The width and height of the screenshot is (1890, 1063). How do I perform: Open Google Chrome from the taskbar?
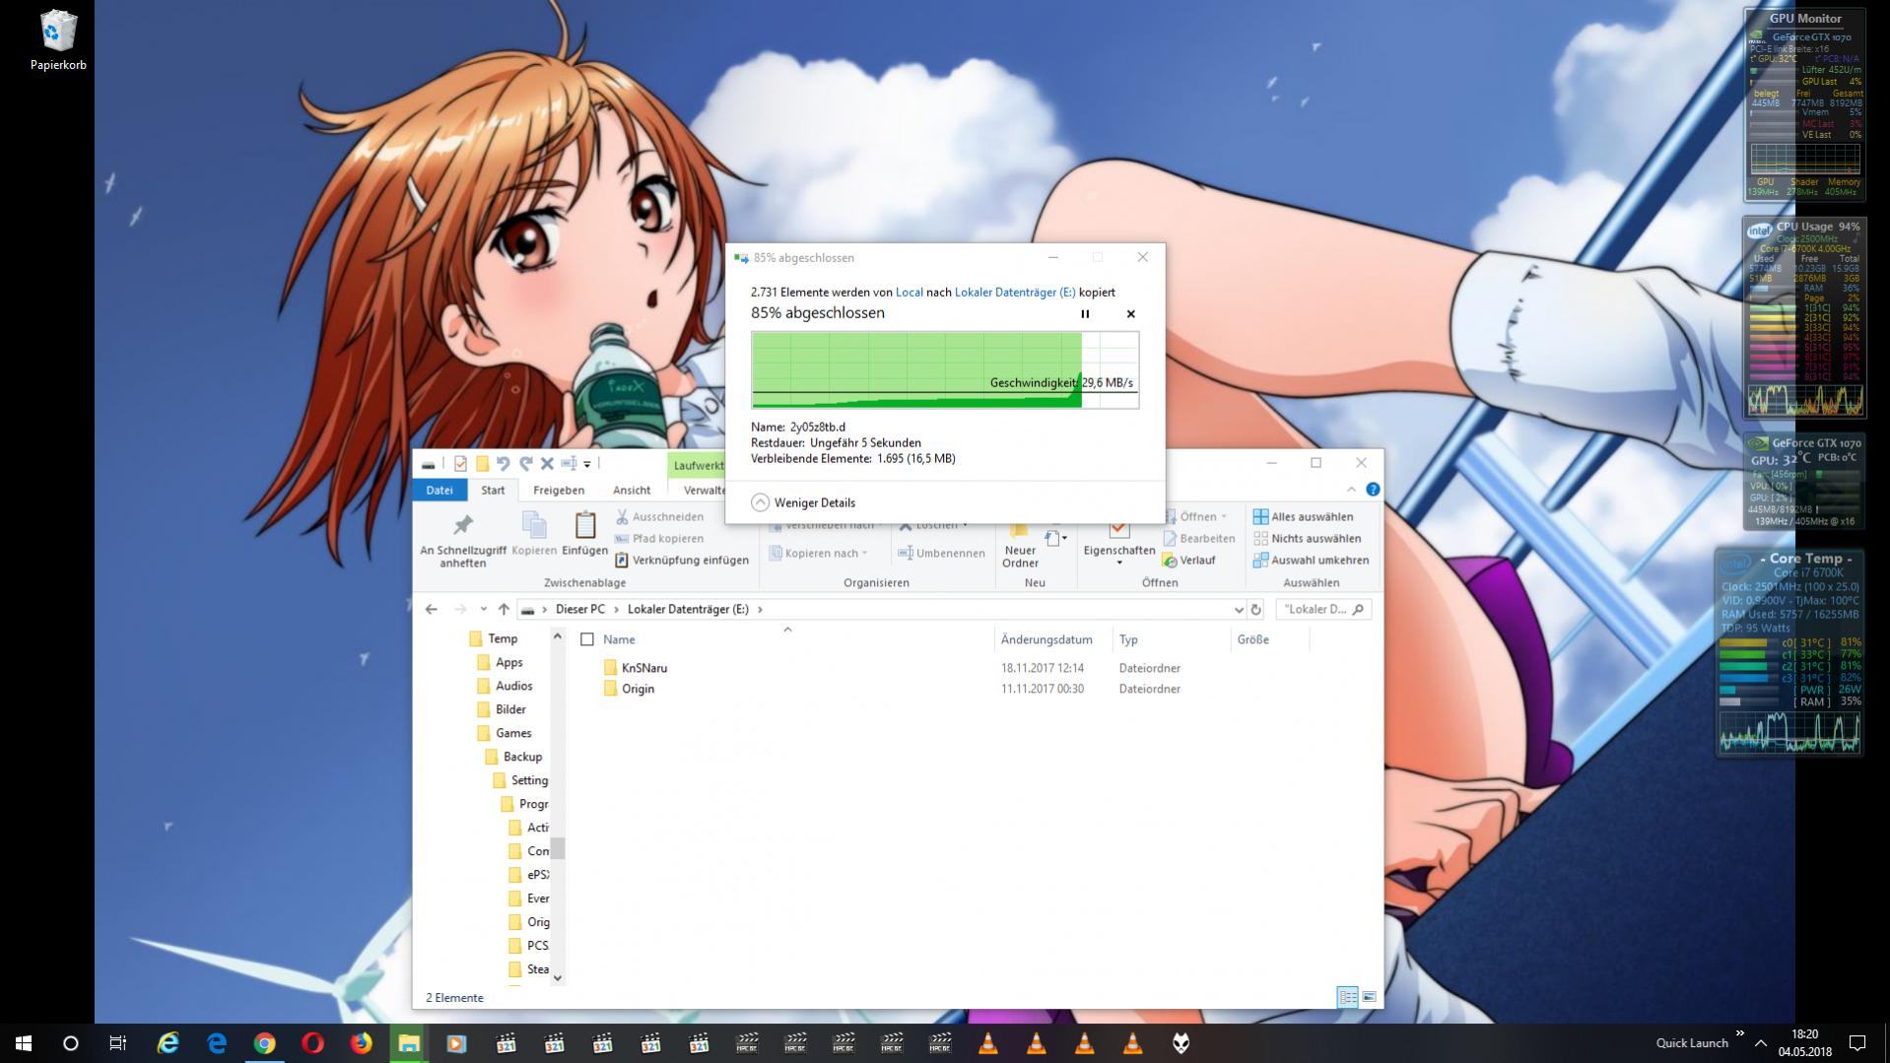click(x=264, y=1042)
